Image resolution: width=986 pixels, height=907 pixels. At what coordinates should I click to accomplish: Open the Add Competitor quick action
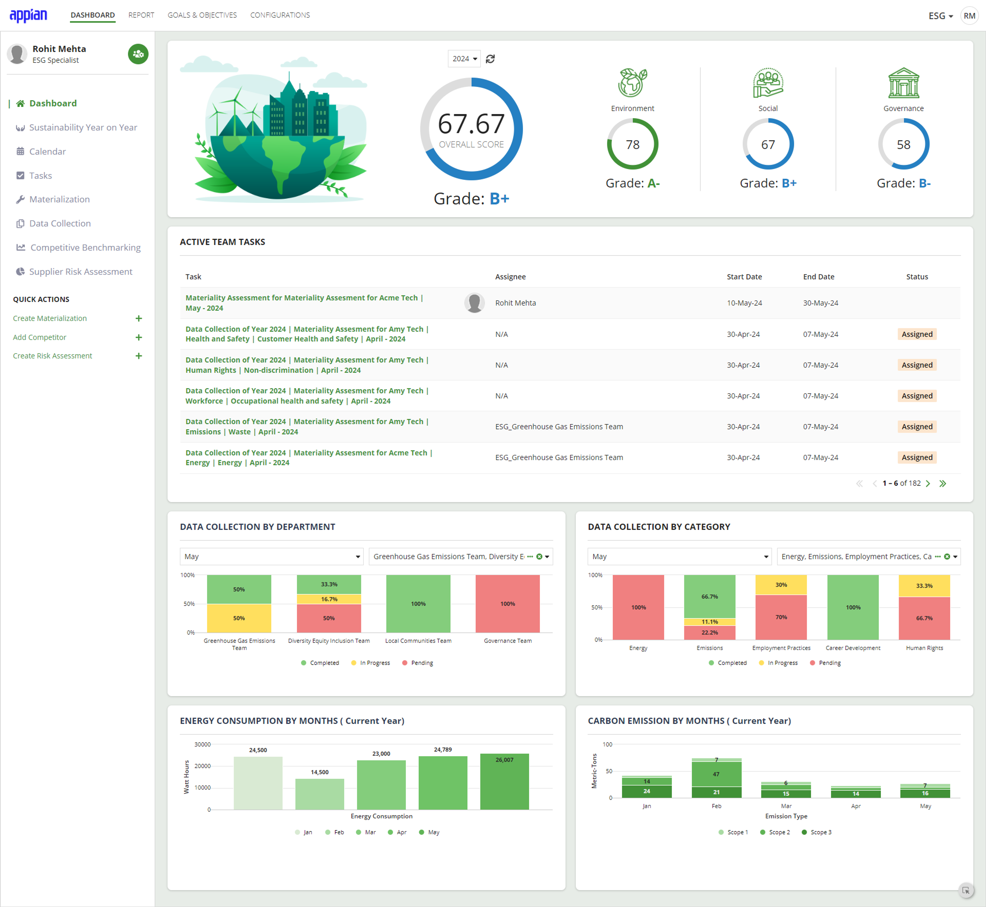pyautogui.click(x=39, y=338)
